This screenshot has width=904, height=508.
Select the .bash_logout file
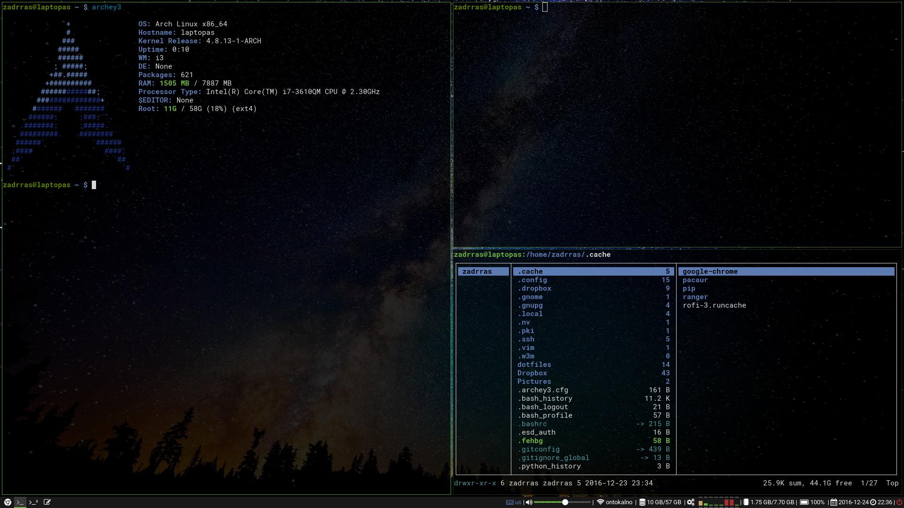coord(593,407)
